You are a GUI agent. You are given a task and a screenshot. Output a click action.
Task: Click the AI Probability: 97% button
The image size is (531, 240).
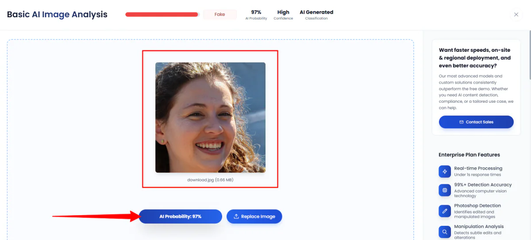pos(181,217)
